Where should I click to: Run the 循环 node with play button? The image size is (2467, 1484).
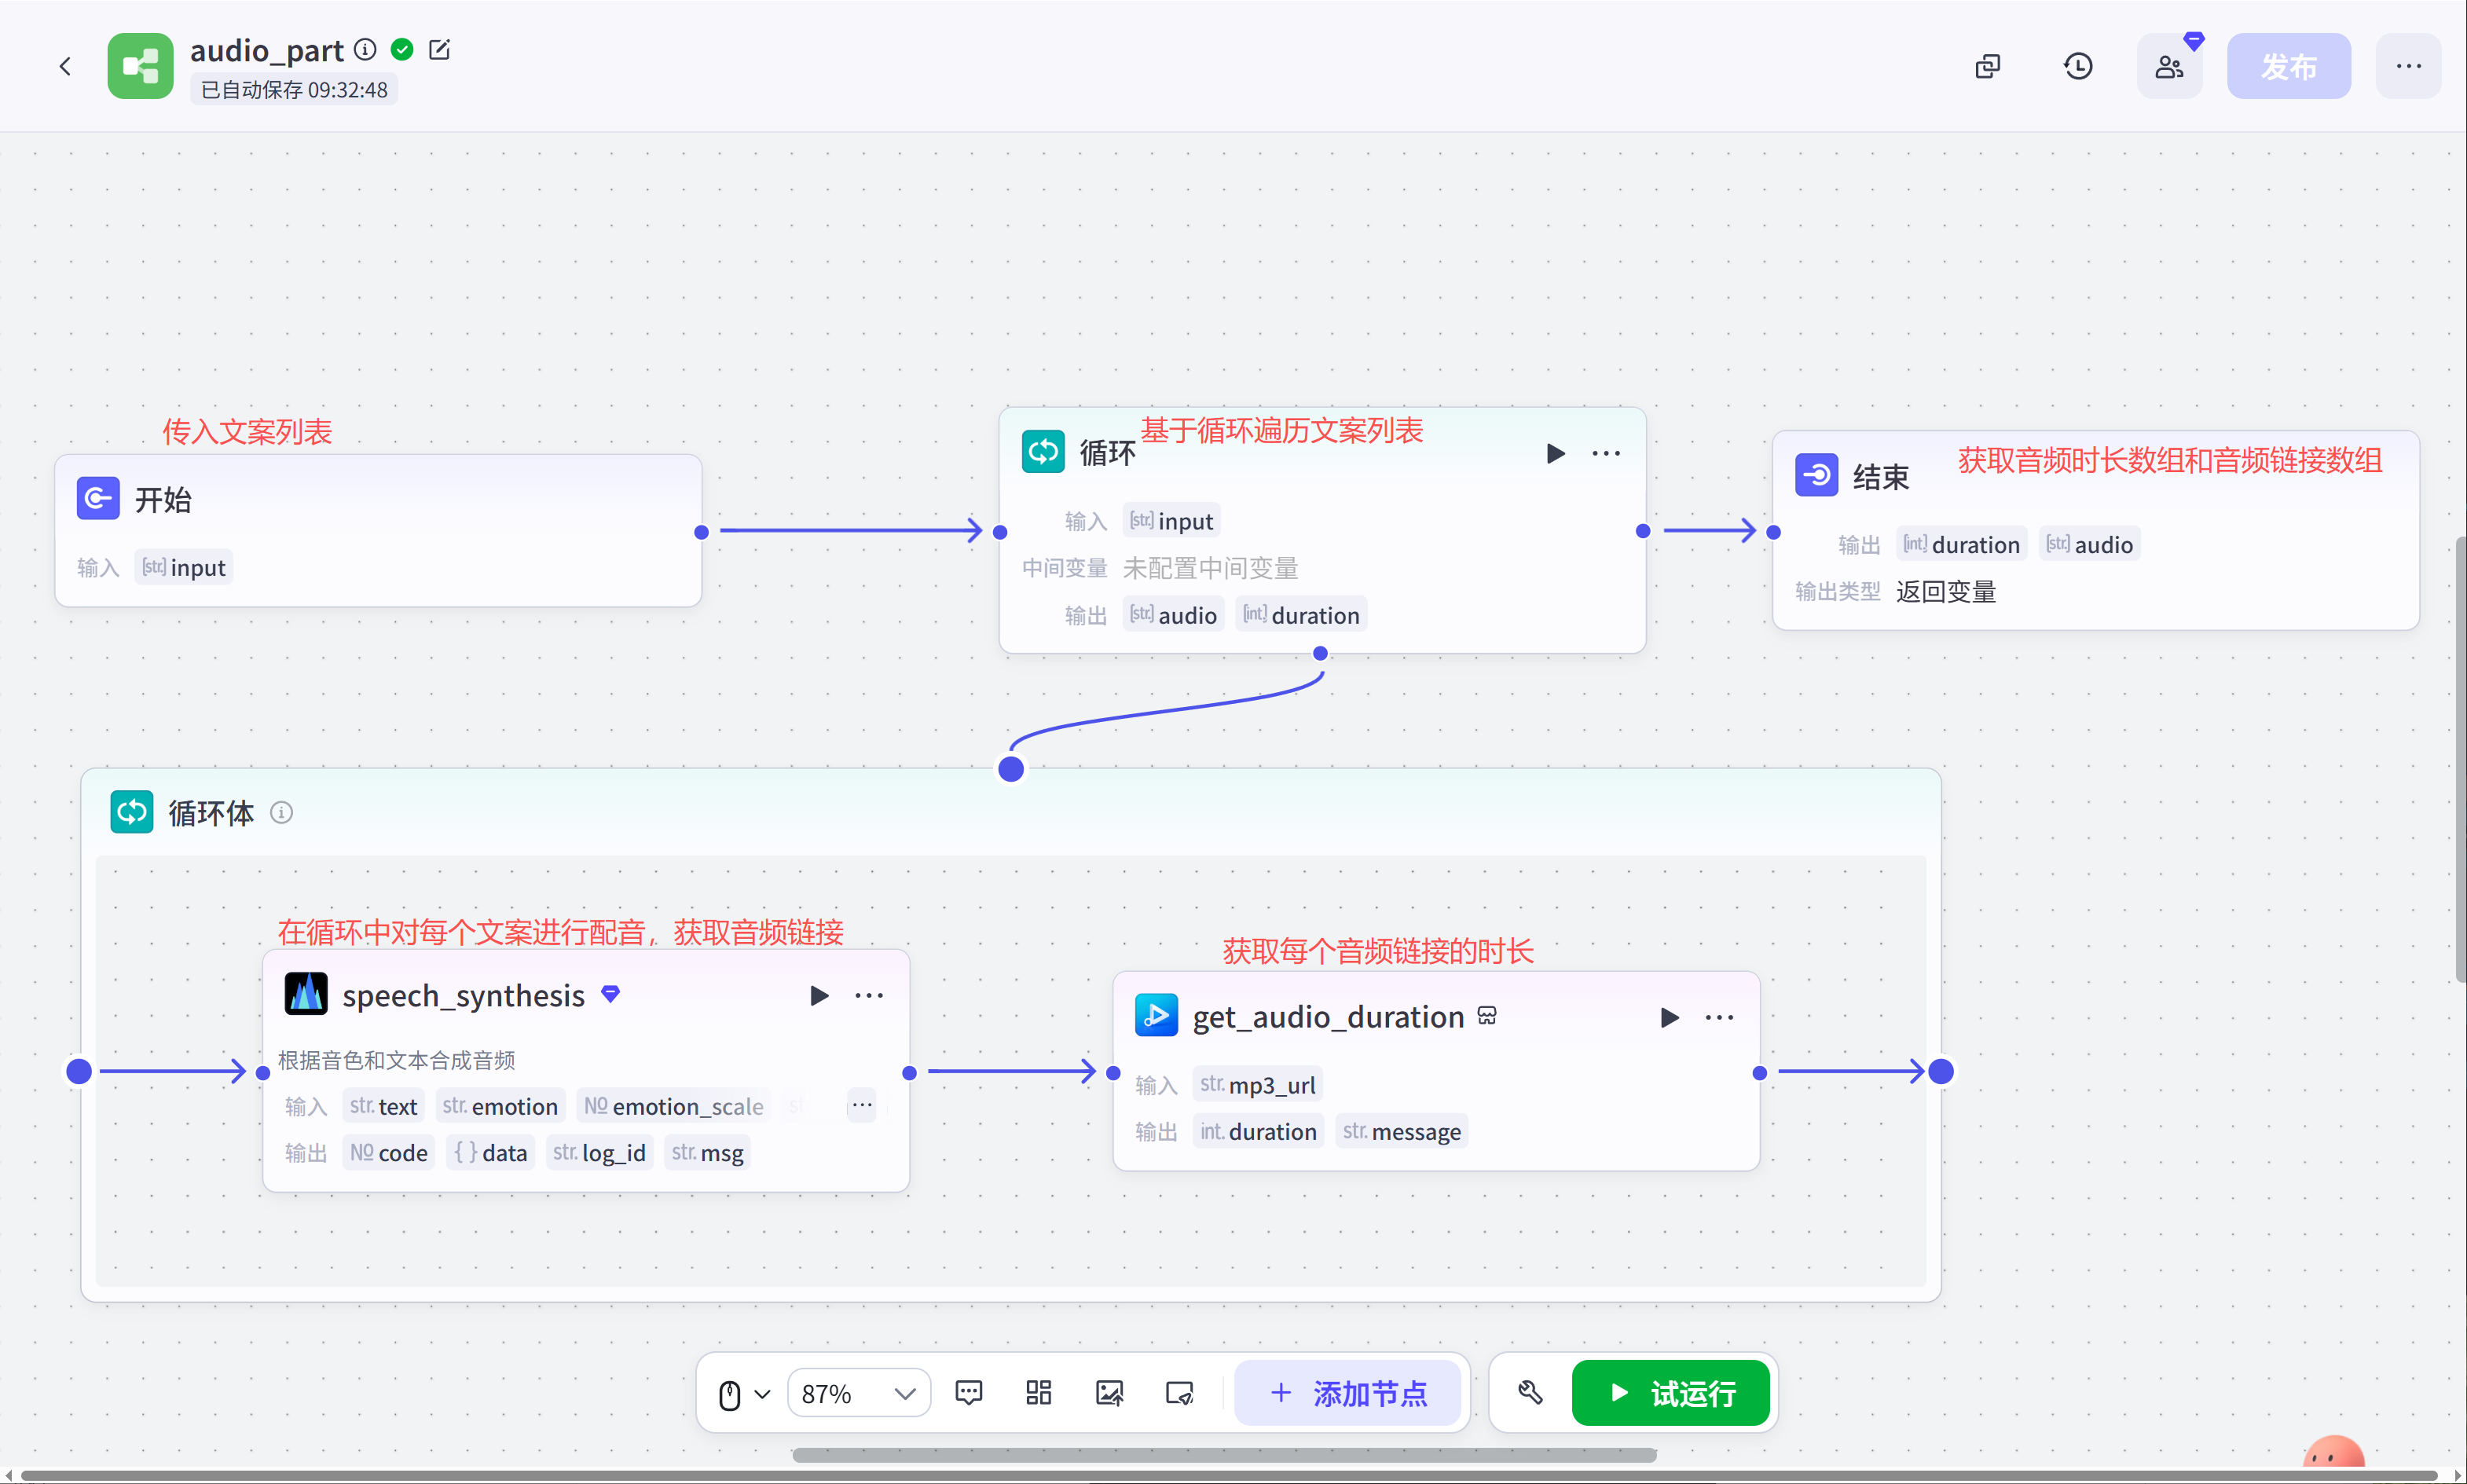[x=1555, y=454]
